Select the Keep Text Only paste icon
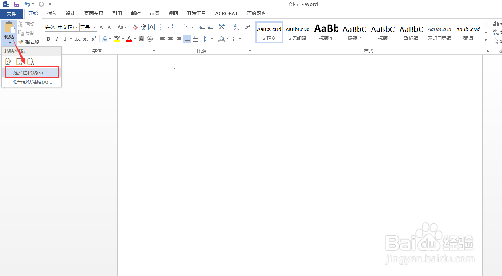This screenshot has height=276, width=502. coord(31,61)
